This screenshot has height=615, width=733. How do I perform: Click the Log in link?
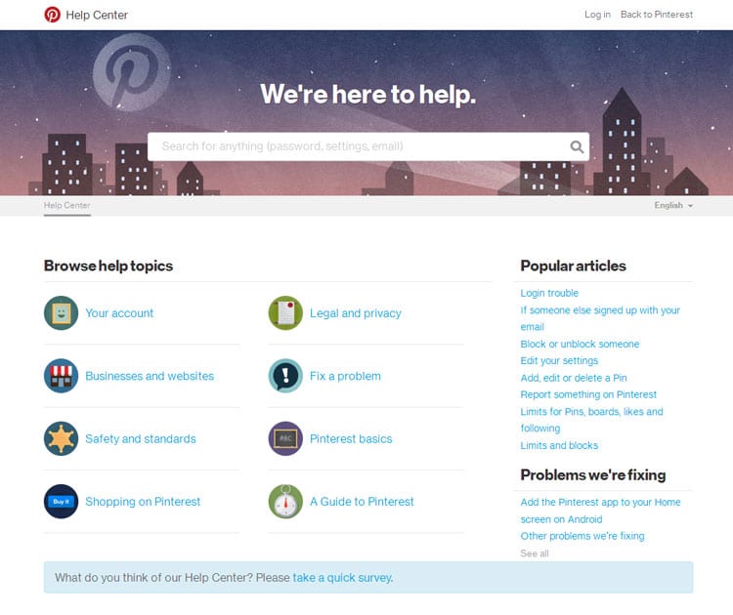coord(597,15)
